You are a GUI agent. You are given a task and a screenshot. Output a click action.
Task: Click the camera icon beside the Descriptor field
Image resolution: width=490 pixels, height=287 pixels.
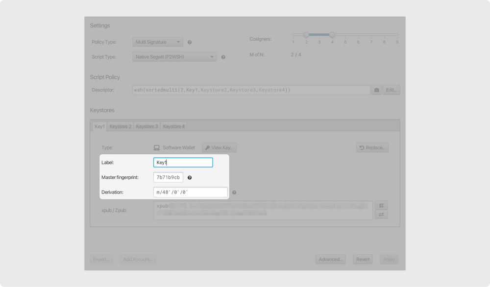click(x=376, y=90)
